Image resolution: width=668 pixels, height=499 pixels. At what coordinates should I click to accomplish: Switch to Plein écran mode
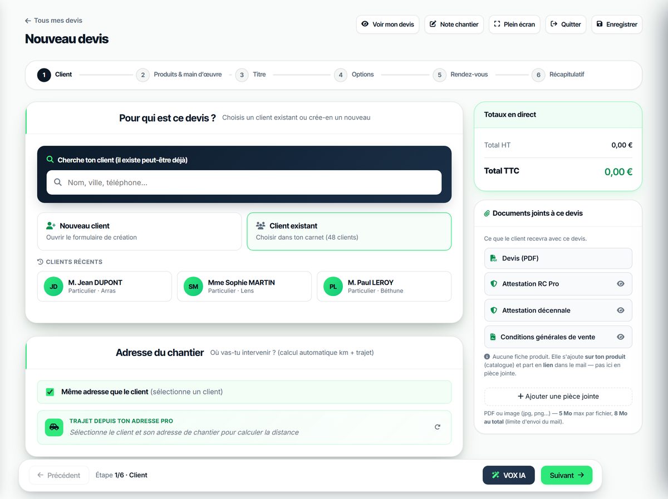click(514, 24)
